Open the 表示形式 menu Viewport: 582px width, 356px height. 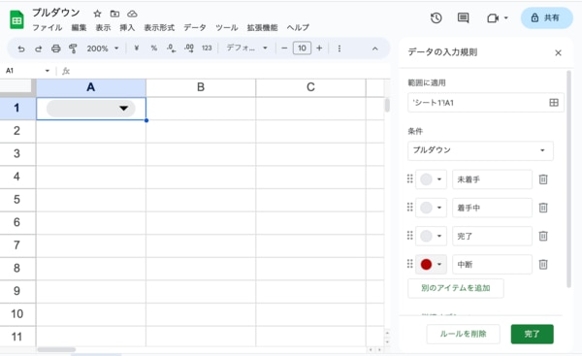[159, 28]
